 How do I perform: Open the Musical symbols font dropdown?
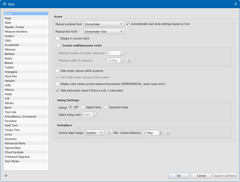pyautogui.click(x=104, y=24)
